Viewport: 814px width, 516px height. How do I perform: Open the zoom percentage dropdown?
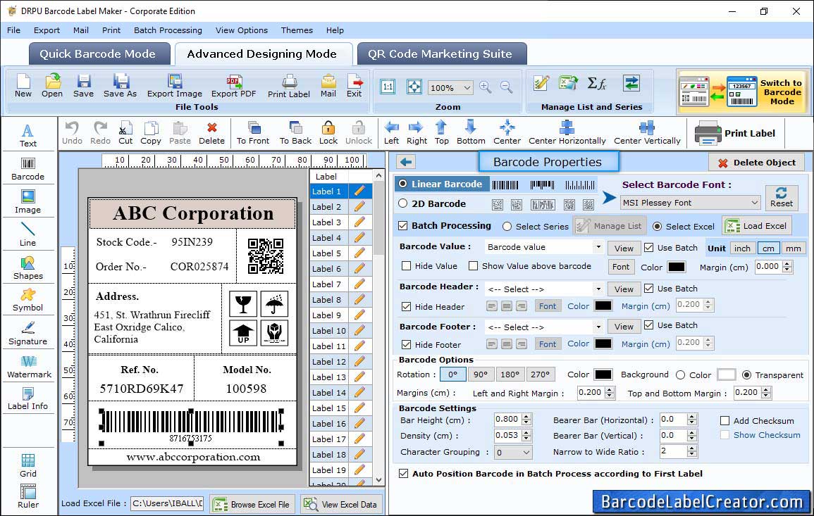click(x=450, y=87)
